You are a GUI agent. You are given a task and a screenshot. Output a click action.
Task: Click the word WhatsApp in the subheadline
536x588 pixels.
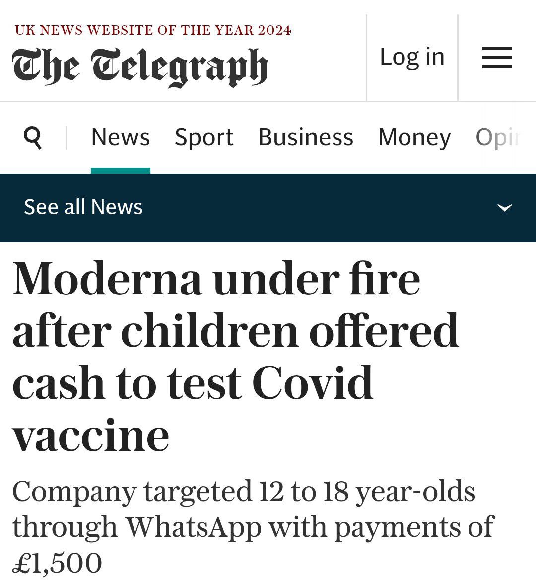point(193,527)
